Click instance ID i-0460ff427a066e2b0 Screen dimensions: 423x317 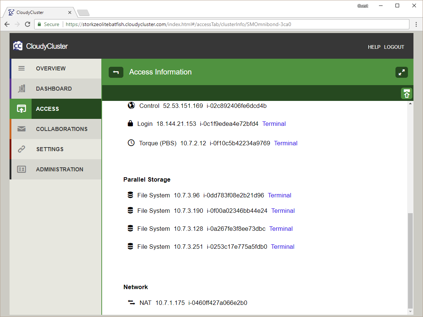pos(218,303)
